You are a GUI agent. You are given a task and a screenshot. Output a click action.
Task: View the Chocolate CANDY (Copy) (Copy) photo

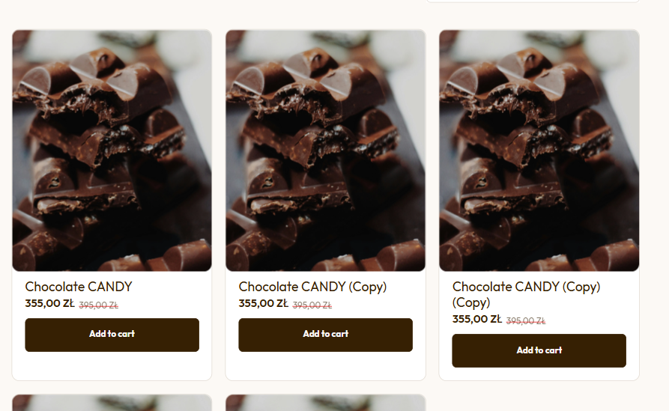(539, 150)
